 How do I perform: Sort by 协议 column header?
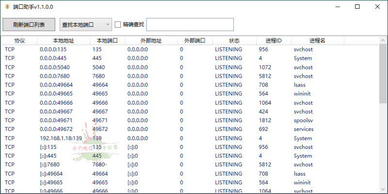coord(19,41)
